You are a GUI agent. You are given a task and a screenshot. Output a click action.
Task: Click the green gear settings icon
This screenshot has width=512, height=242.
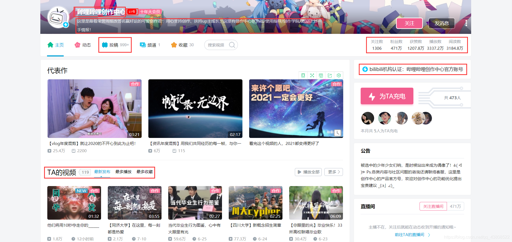(339, 75)
